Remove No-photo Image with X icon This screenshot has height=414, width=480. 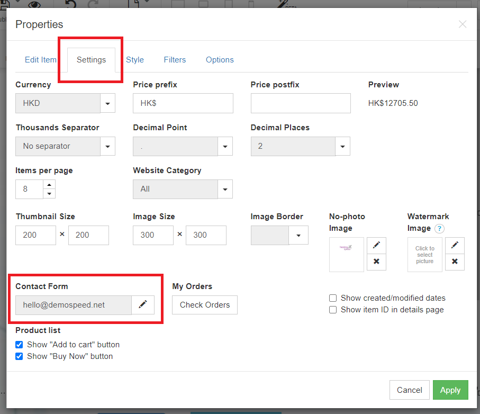pos(376,262)
